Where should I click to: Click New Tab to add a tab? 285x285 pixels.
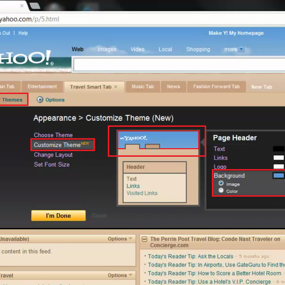pyautogui.click(x=262, y=87)
